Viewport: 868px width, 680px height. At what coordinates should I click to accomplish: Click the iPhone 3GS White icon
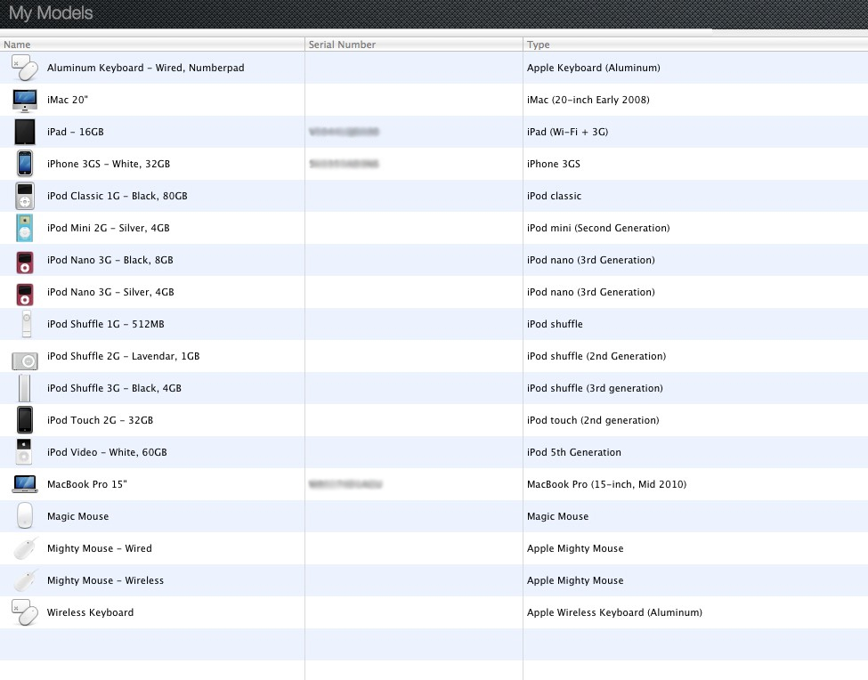[25, 163]
